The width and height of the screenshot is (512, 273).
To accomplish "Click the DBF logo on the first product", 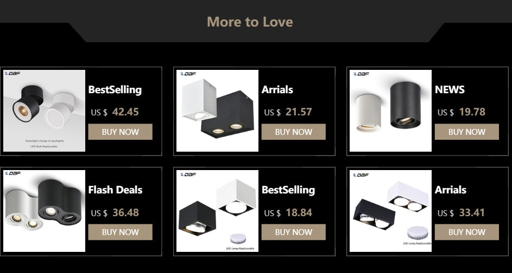I will 12,74.
